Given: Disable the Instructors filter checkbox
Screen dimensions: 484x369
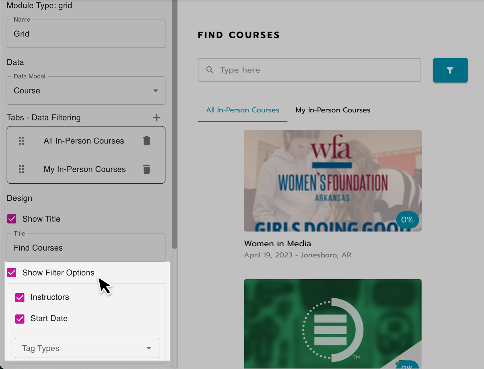Looking at the screenshot, I should [20, 298].
